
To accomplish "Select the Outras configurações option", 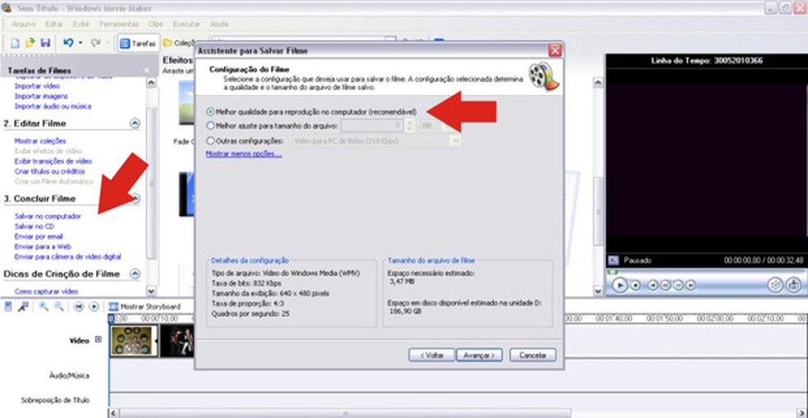I will pos(245,140).
